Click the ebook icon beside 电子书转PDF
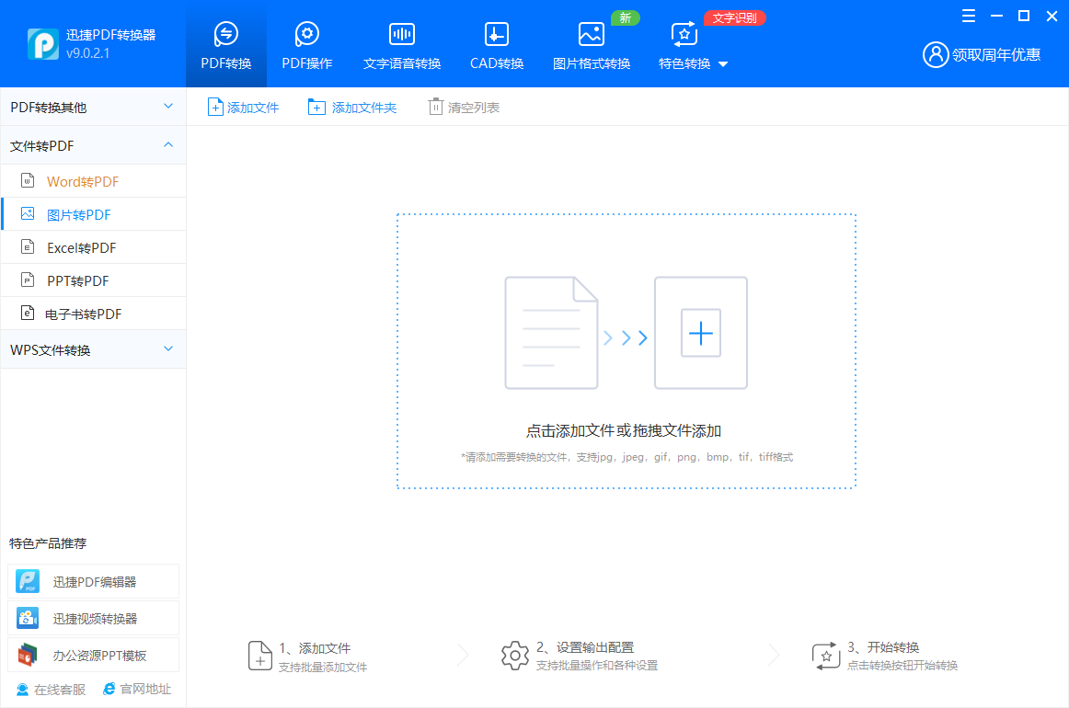Screen dimensions: 1069x708 (28, 313)
